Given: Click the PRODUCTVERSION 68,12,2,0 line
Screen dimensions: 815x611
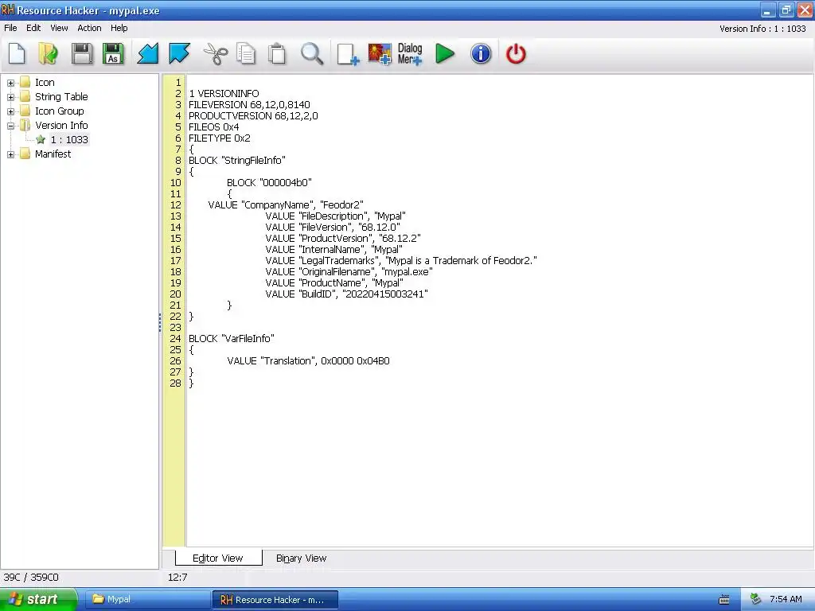Looking at the screenshot, I should [253, 116].
